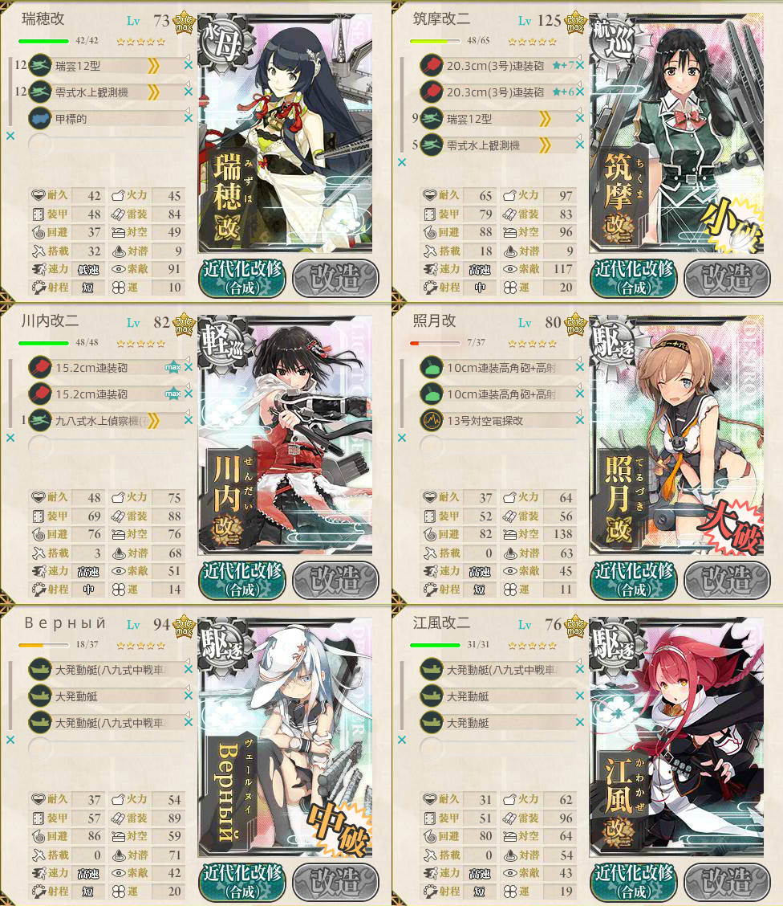This screenshot has width=783, height=906.
Task: Remove 零式水上観測機 from 瑞穂改 with its X
Action: click(188, 92)
